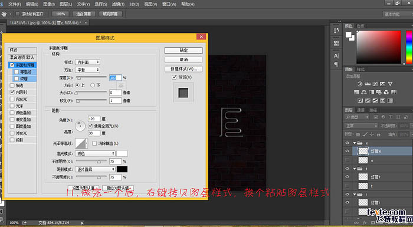413x227 pixels.
Task: Collapse the group e folder triangle
Action: click(355, 143)
